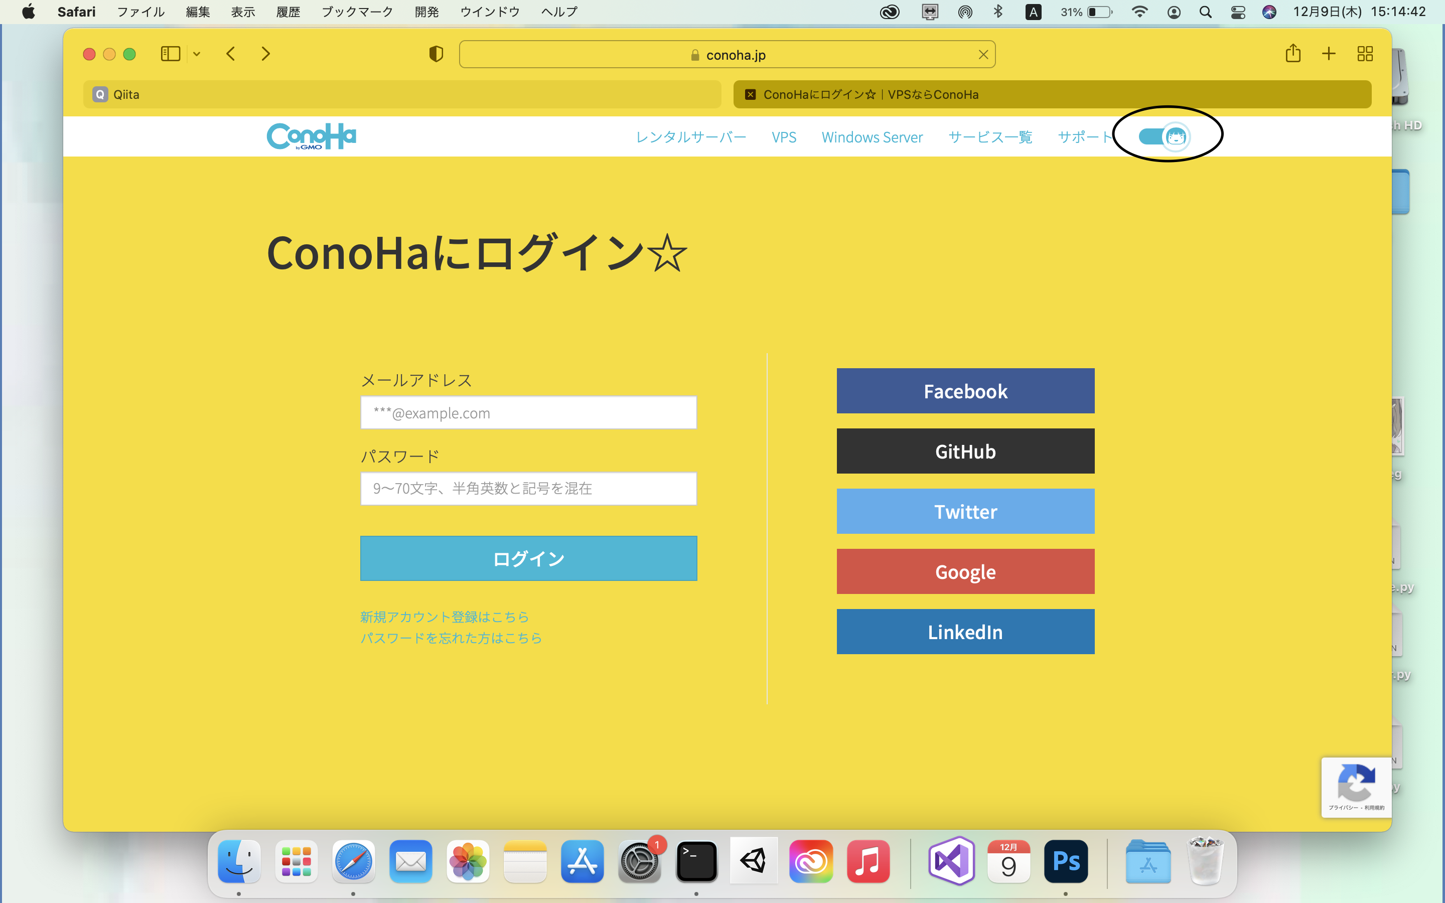Image resolution: width=1445 pixels, height=903 pixels.
Task: Click the blue ログイン button
Action: click(528, 558)
